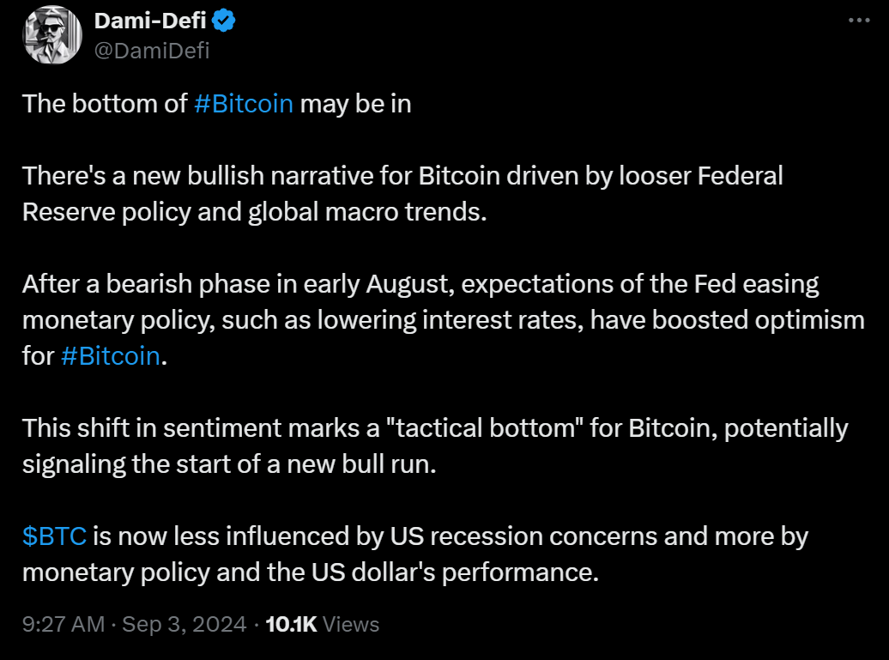This screenshot has height=660, width=889.
Task: Click the "Views" label
Action: [x=351, y=624]
